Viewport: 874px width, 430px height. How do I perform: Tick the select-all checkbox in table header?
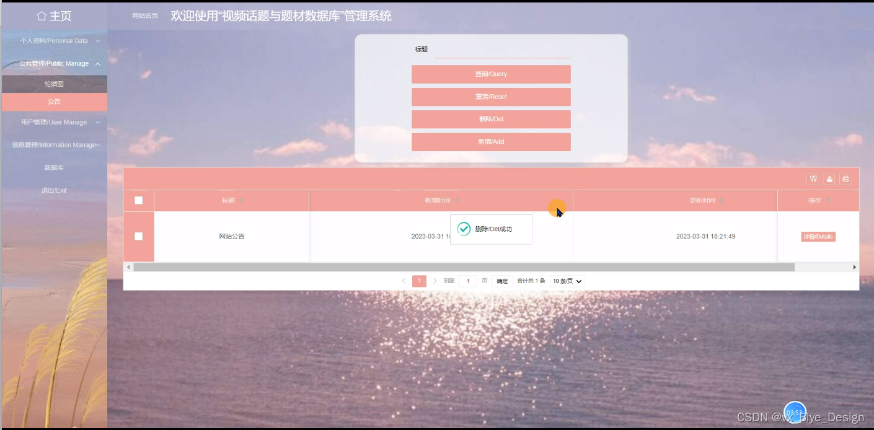[x=139, y=201]
